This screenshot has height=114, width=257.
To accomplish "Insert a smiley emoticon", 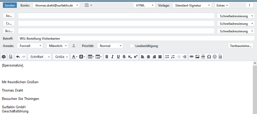I will point(215,57).
